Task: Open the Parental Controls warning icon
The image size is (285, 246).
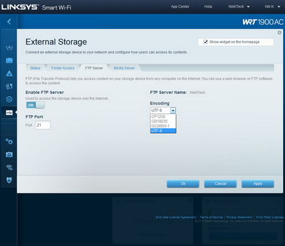Action: pos(9,74)
